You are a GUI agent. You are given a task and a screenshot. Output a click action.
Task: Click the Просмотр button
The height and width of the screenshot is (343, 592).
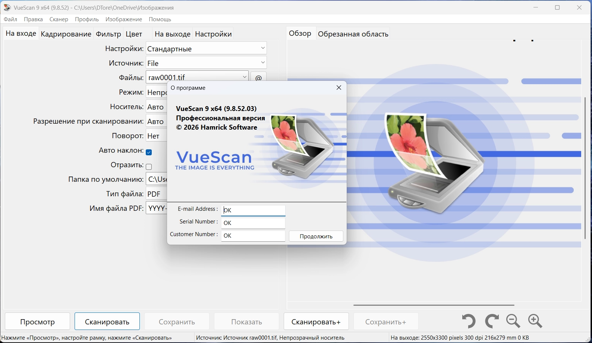(38, 321)
